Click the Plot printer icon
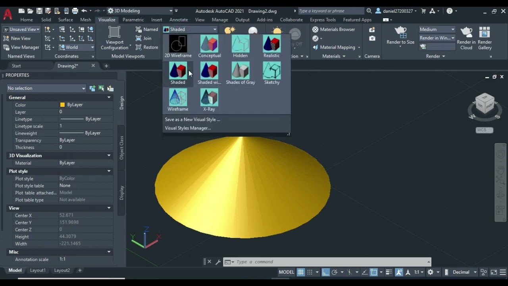The image size is (508, 286). click(x=75, y=11)
